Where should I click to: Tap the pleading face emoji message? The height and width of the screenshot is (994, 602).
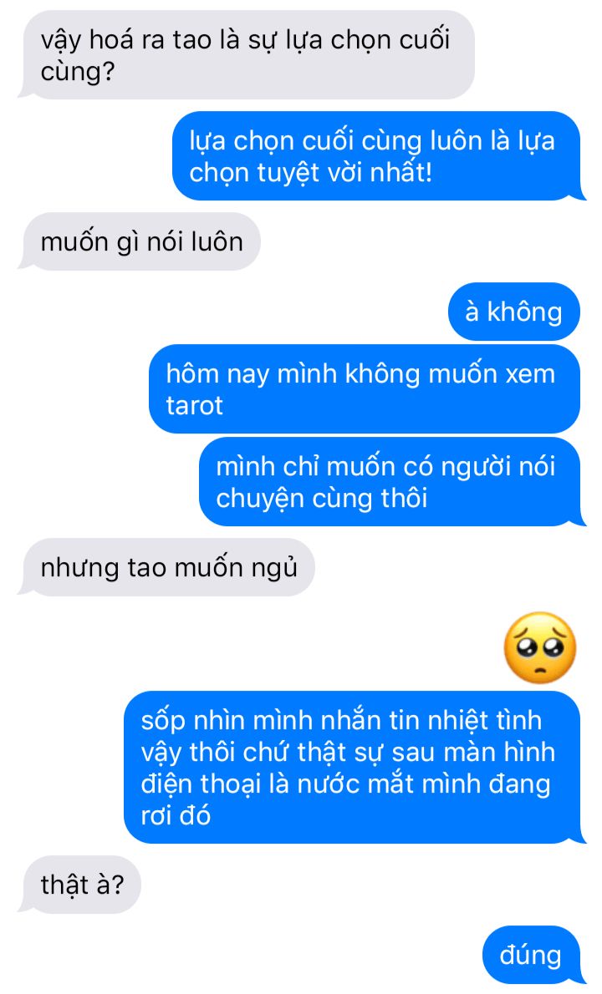click(x=540, y=647)
